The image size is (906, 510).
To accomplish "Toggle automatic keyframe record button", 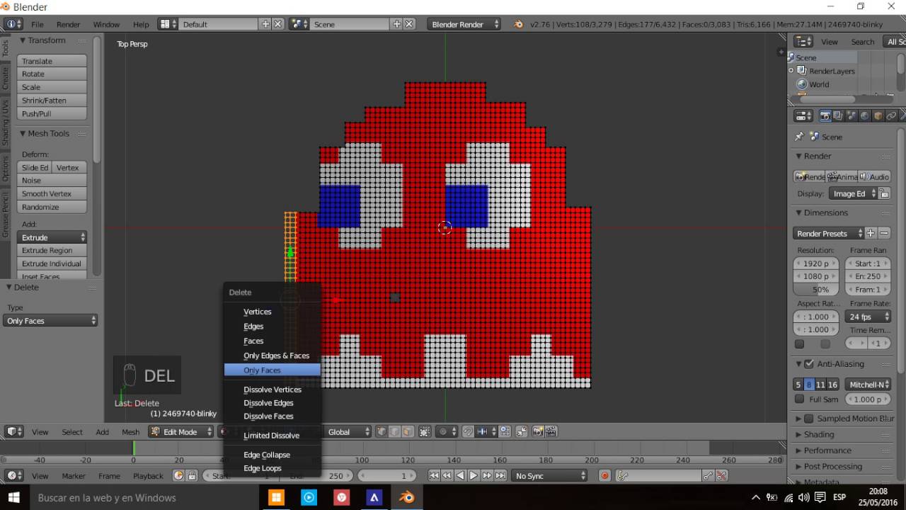I will tap(604, 476).
